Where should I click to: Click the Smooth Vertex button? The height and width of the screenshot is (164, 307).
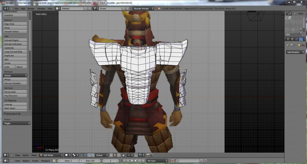pyautogui.click(x=15, y=32)
